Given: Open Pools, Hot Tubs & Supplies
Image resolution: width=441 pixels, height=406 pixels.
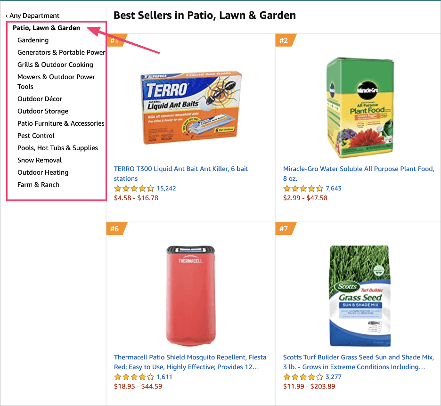Looking at the screenshot, I should [x=57, y=148].
